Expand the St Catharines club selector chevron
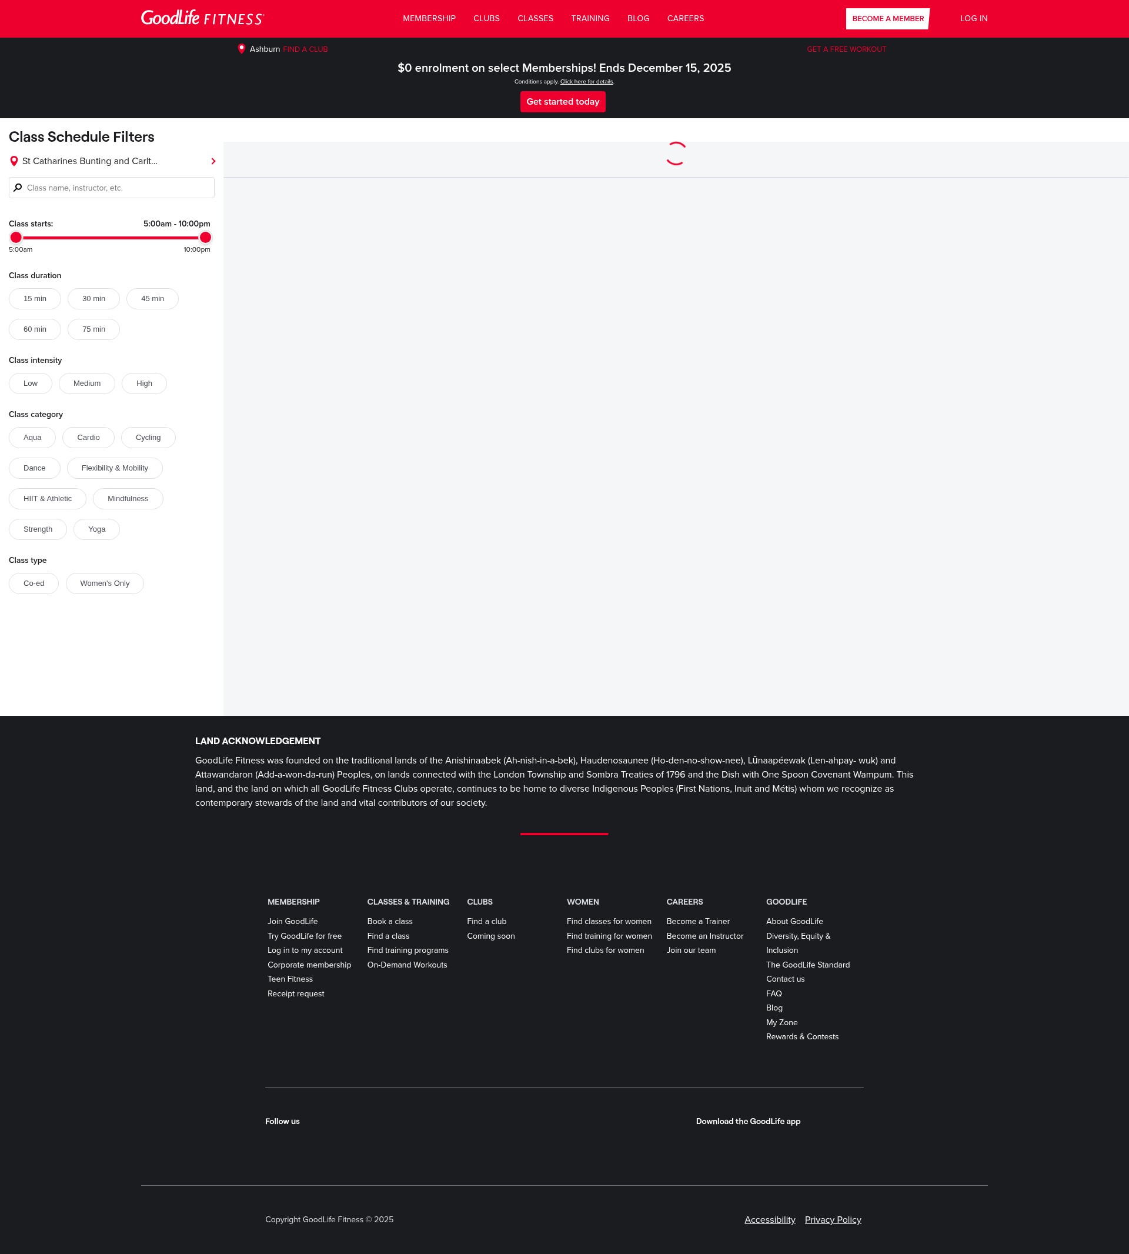Viewport: 1129px width, 1254px height. point(213,161)
